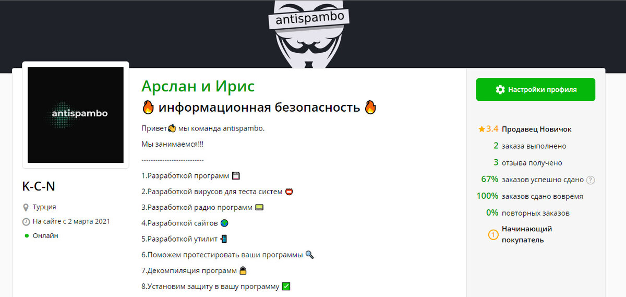Click the lock emoji after Декомпиляция программ
The height and width of the screenshot is (297, 626).
243,270
